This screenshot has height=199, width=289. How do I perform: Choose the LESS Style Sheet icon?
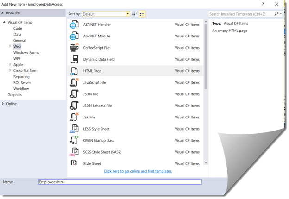(x=74, y=129)
